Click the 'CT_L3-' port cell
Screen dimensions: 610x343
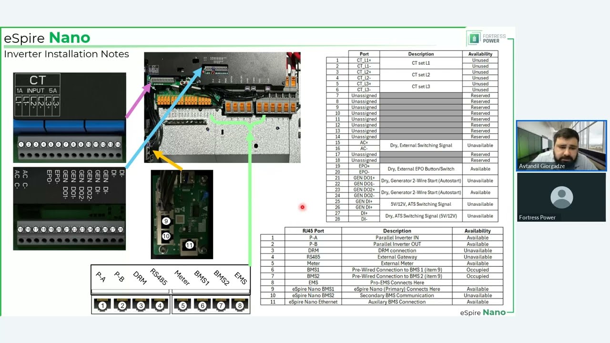pos(364,90)
